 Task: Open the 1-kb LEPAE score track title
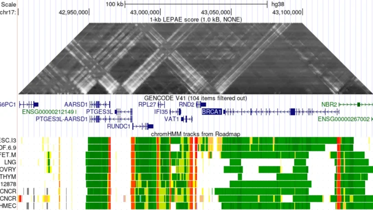(x=195, y=20)
